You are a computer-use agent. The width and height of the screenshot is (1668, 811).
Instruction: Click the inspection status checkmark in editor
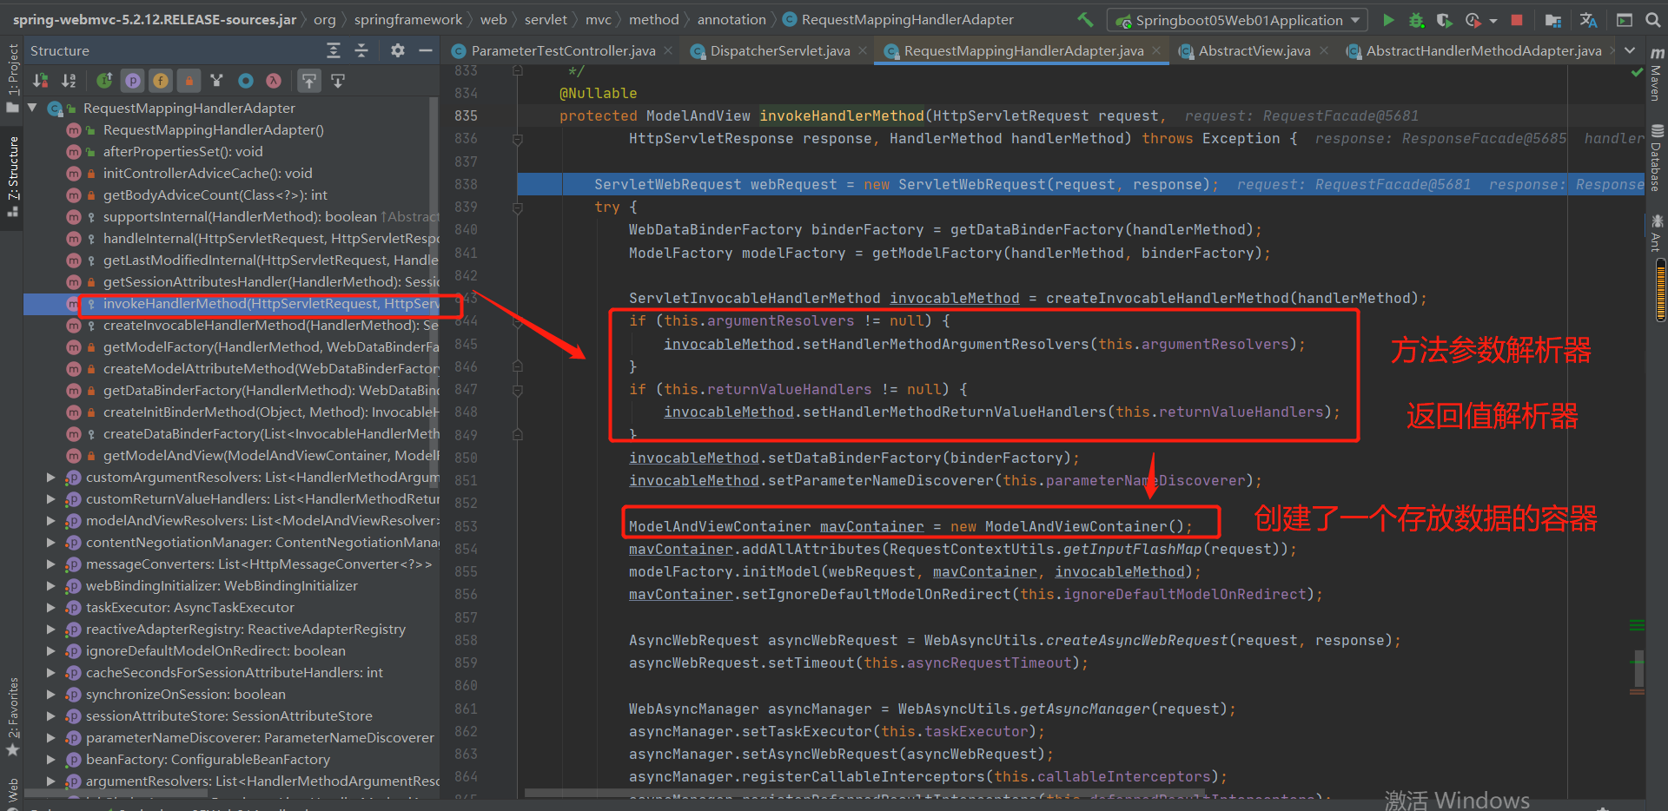pyautogui.click(x=1637, y=72)
